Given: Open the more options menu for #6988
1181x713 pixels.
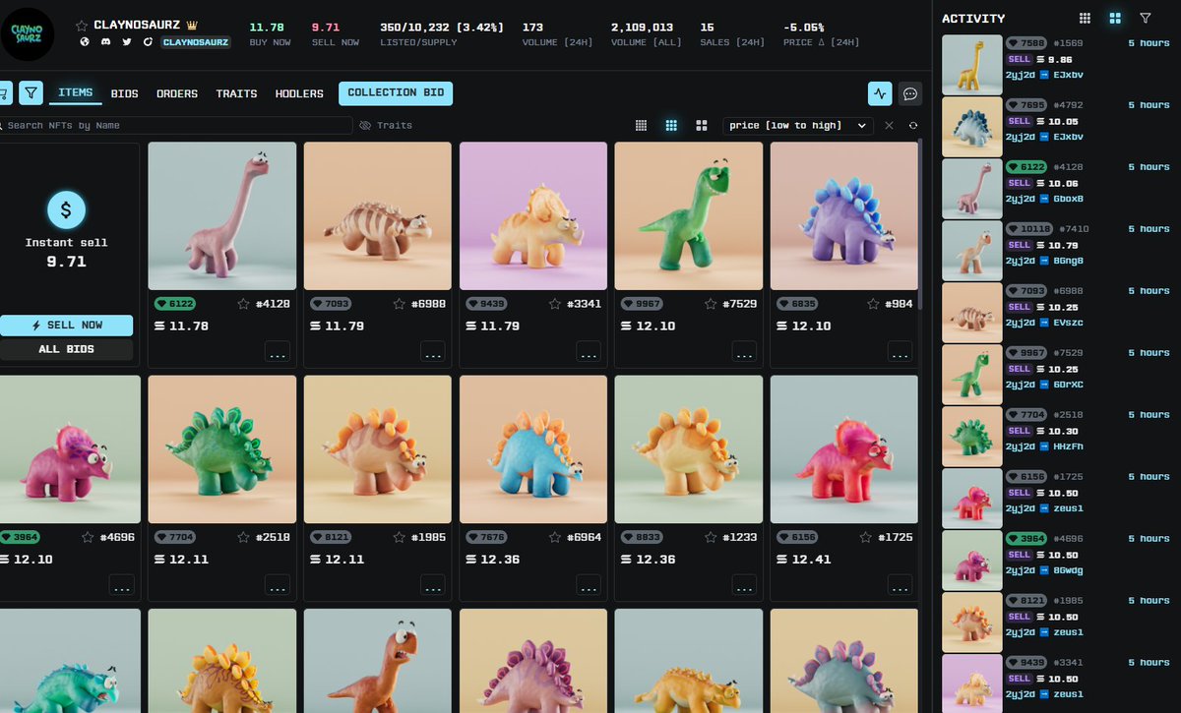Looking at the screenshot, I should coord(433,352).
